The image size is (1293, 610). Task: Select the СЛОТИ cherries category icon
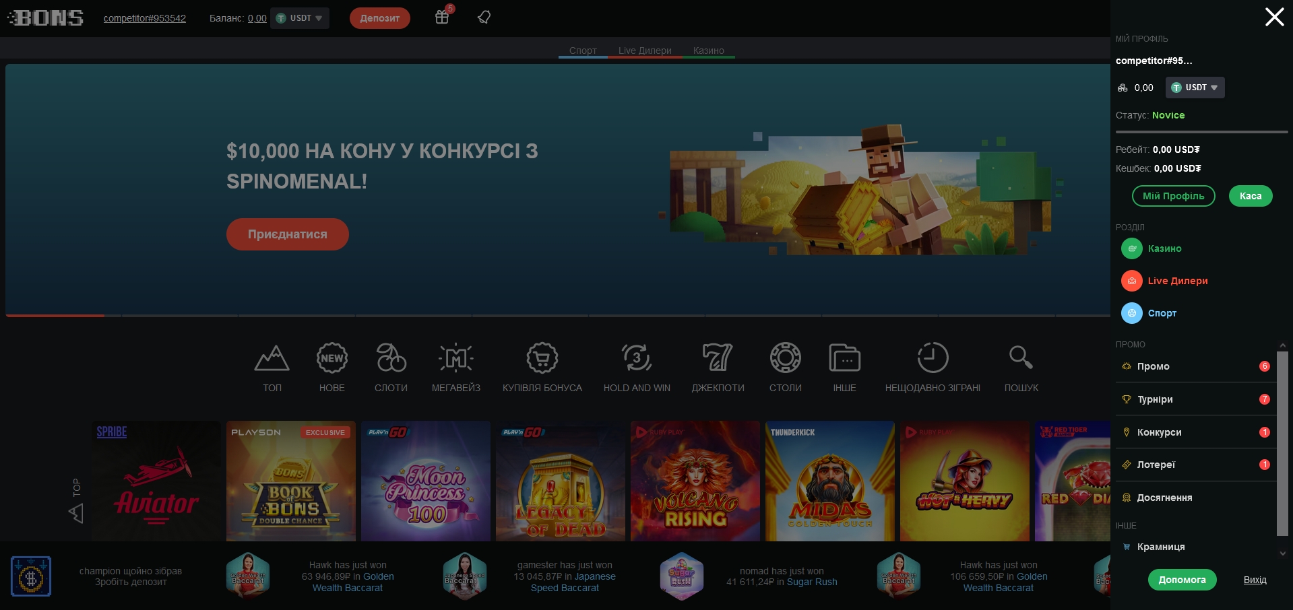(391, 358)
